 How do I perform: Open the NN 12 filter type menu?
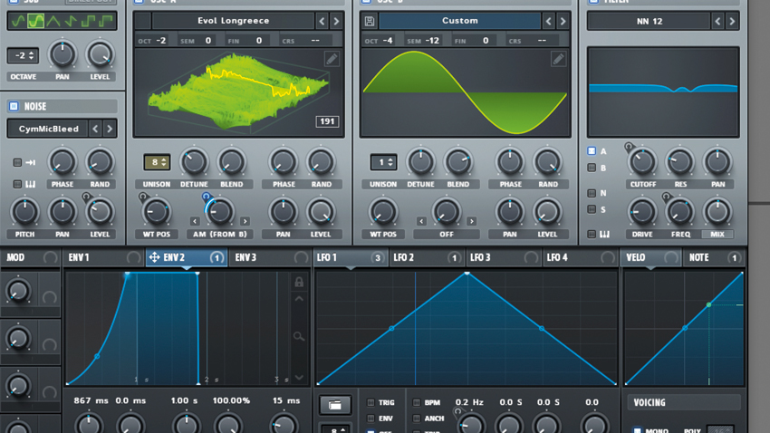tap(650, 21)
